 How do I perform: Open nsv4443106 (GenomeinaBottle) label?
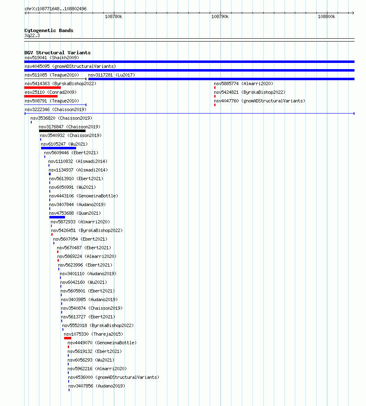(83, 196)
